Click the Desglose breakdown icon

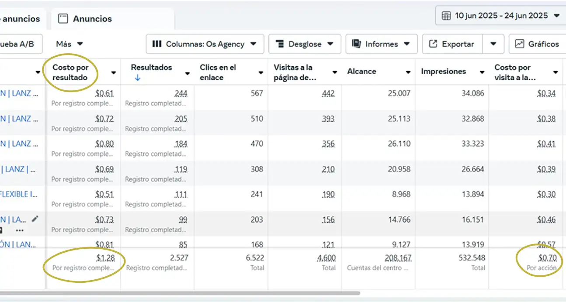point(279,44)
